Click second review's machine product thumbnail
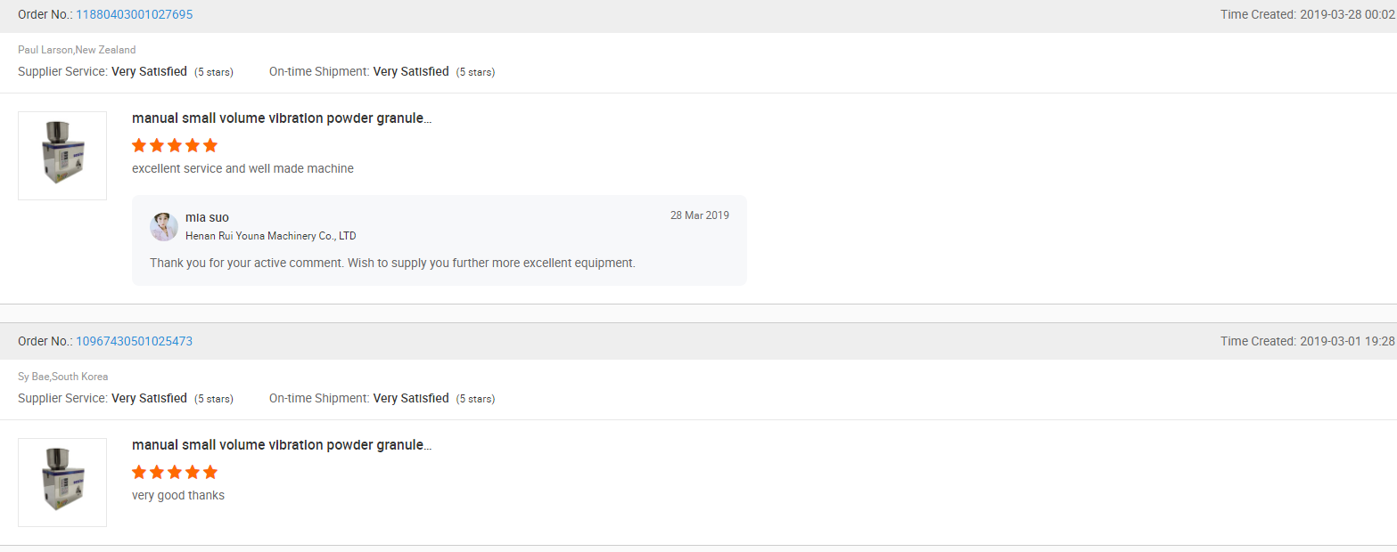Screen dimensions: 1397x552 62,483
